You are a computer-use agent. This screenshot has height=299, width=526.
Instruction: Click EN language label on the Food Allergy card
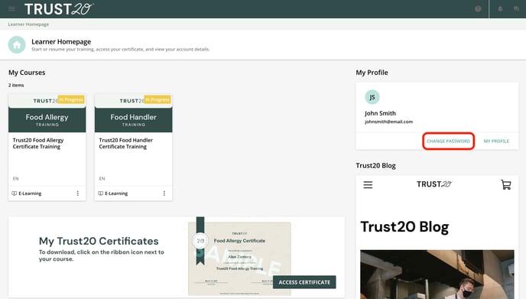click(16, 178)
